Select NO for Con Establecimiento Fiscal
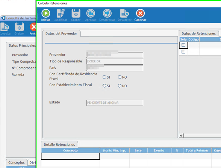 pyautogui.click(x=120, y=86)
